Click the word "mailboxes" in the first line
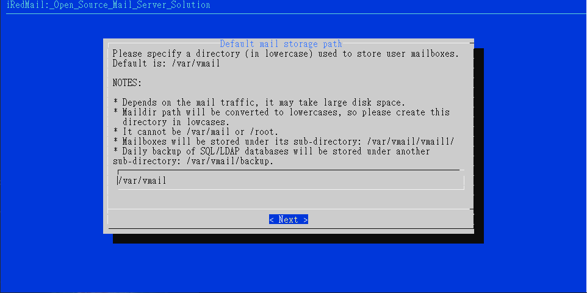Image resolution: width=587 pixels, height=293 pixels. tap(434, 54)
